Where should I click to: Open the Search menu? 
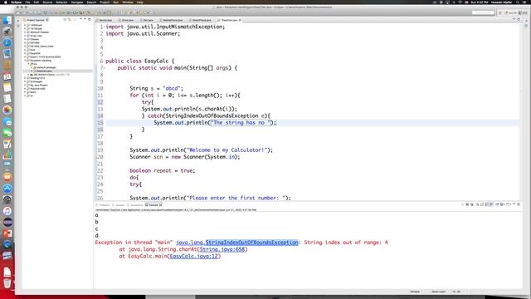pyautogui.click(x=91, y=2)
